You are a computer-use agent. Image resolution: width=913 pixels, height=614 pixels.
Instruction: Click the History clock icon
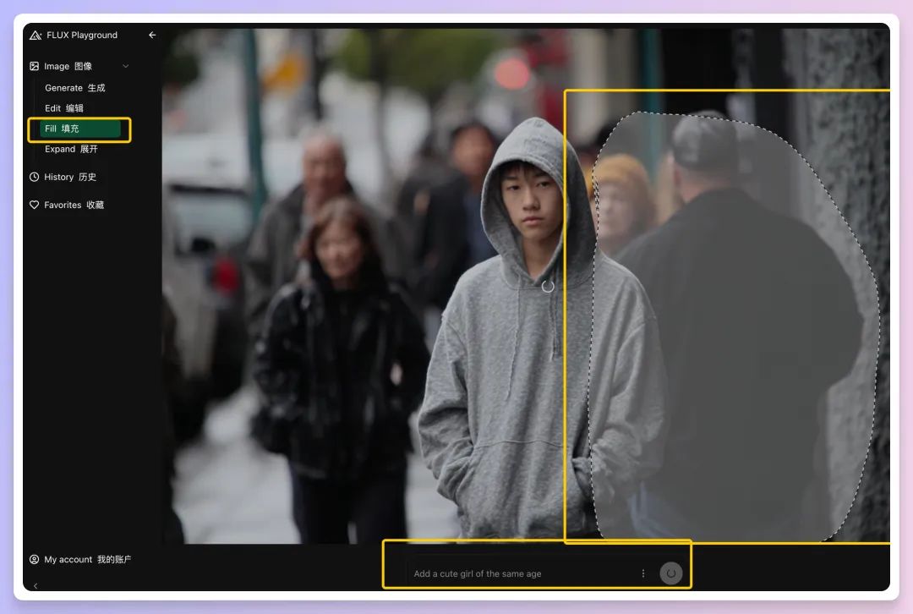(35, 177)
